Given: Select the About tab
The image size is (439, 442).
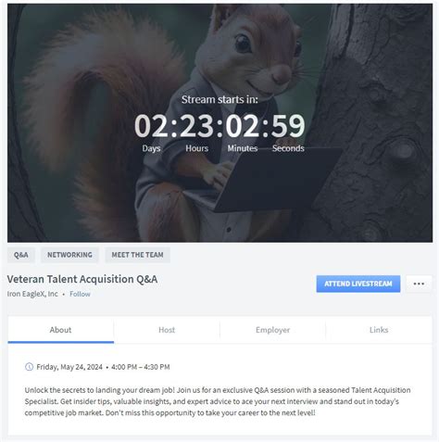Looking at the screenshot, I should (x=61, y=330).
